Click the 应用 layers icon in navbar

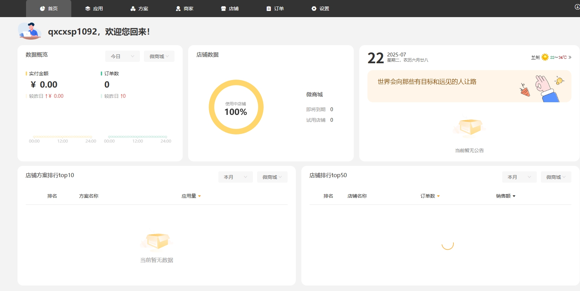click(x=88, y=9)
